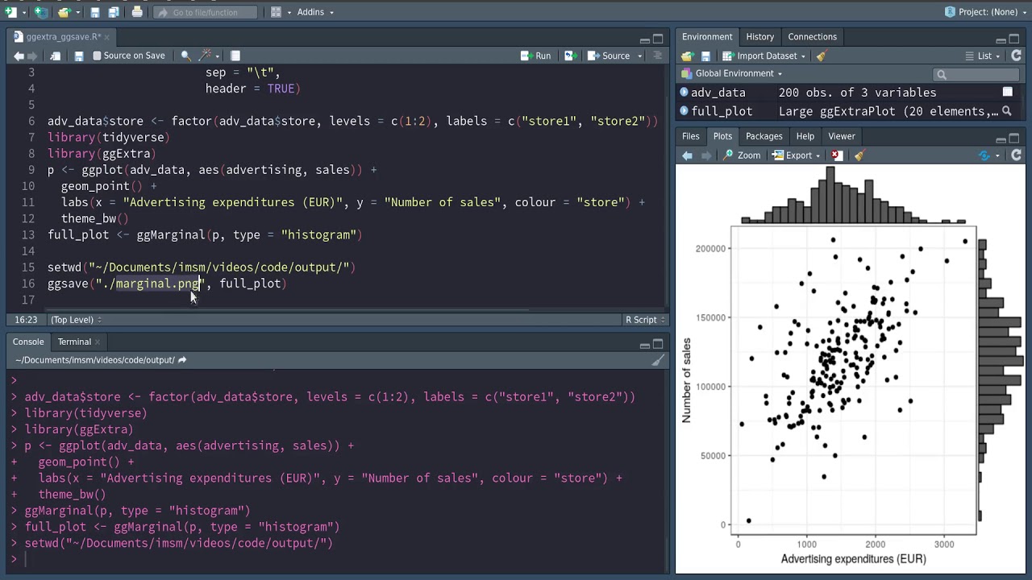The image size is (1032, 580).
Task: Open the Help tab
Action: [805, 136]
